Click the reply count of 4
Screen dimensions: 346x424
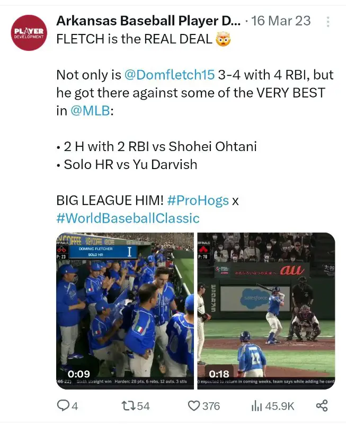tap(75, 406)
